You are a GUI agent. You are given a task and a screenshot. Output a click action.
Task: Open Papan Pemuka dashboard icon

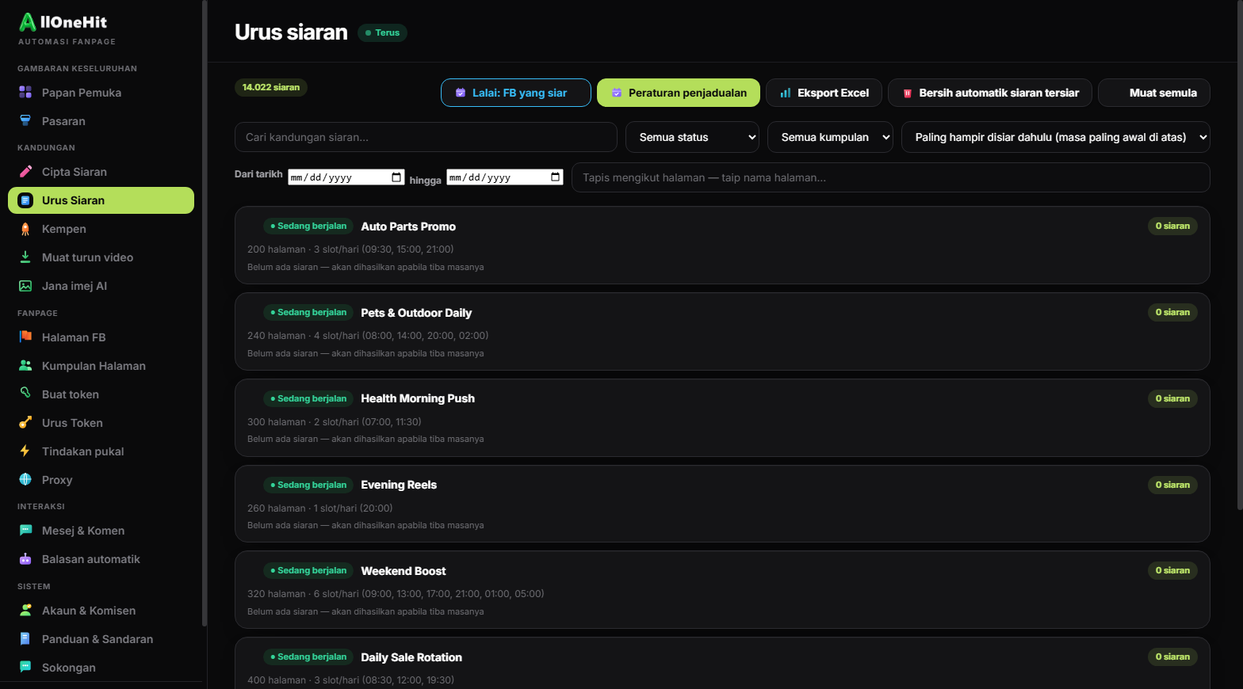click(x=25, y=93)
